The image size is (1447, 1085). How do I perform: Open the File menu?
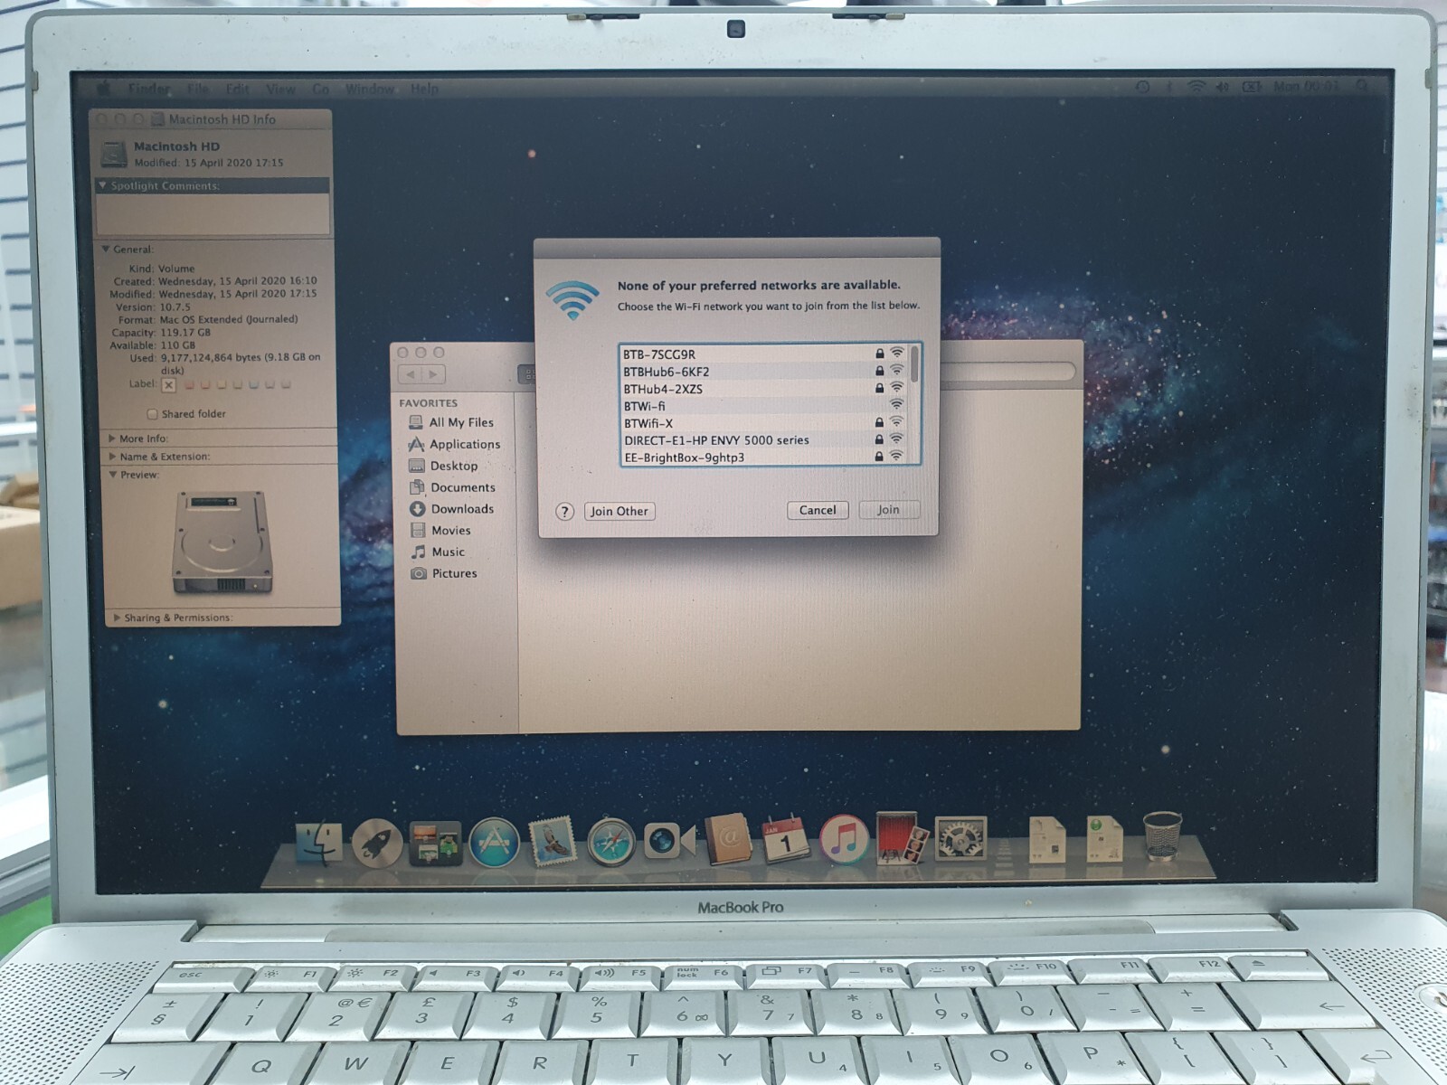(197, 89)
